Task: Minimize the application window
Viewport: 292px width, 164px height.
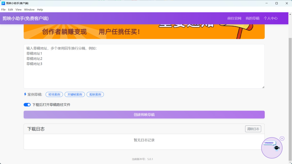Action: tap(267, 3)
